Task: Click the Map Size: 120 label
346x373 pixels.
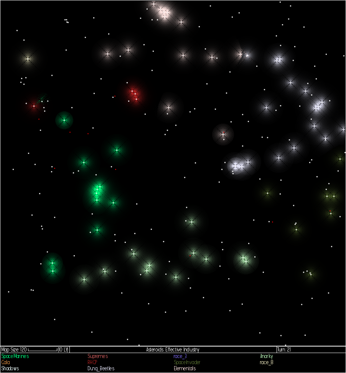Action: tap(14, 350)
